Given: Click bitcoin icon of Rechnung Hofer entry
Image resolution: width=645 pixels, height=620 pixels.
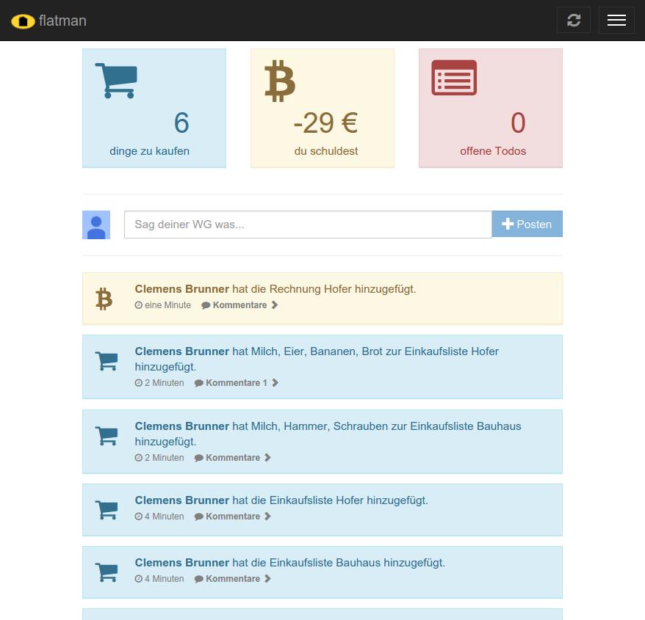Looking at the screenshot, I should coord(104,299).
